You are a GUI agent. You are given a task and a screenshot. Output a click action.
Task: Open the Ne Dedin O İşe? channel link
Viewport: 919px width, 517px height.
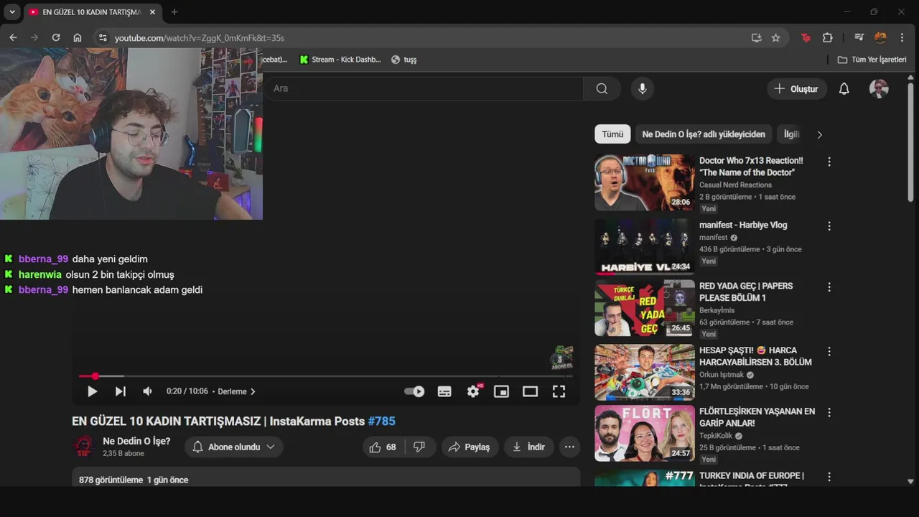coord(136,441)
